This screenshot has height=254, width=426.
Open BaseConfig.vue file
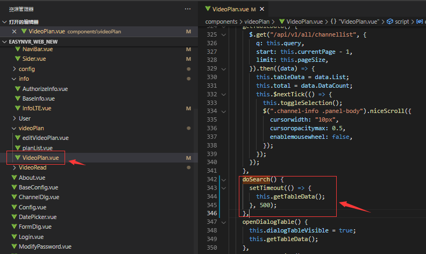pos(38,187)
